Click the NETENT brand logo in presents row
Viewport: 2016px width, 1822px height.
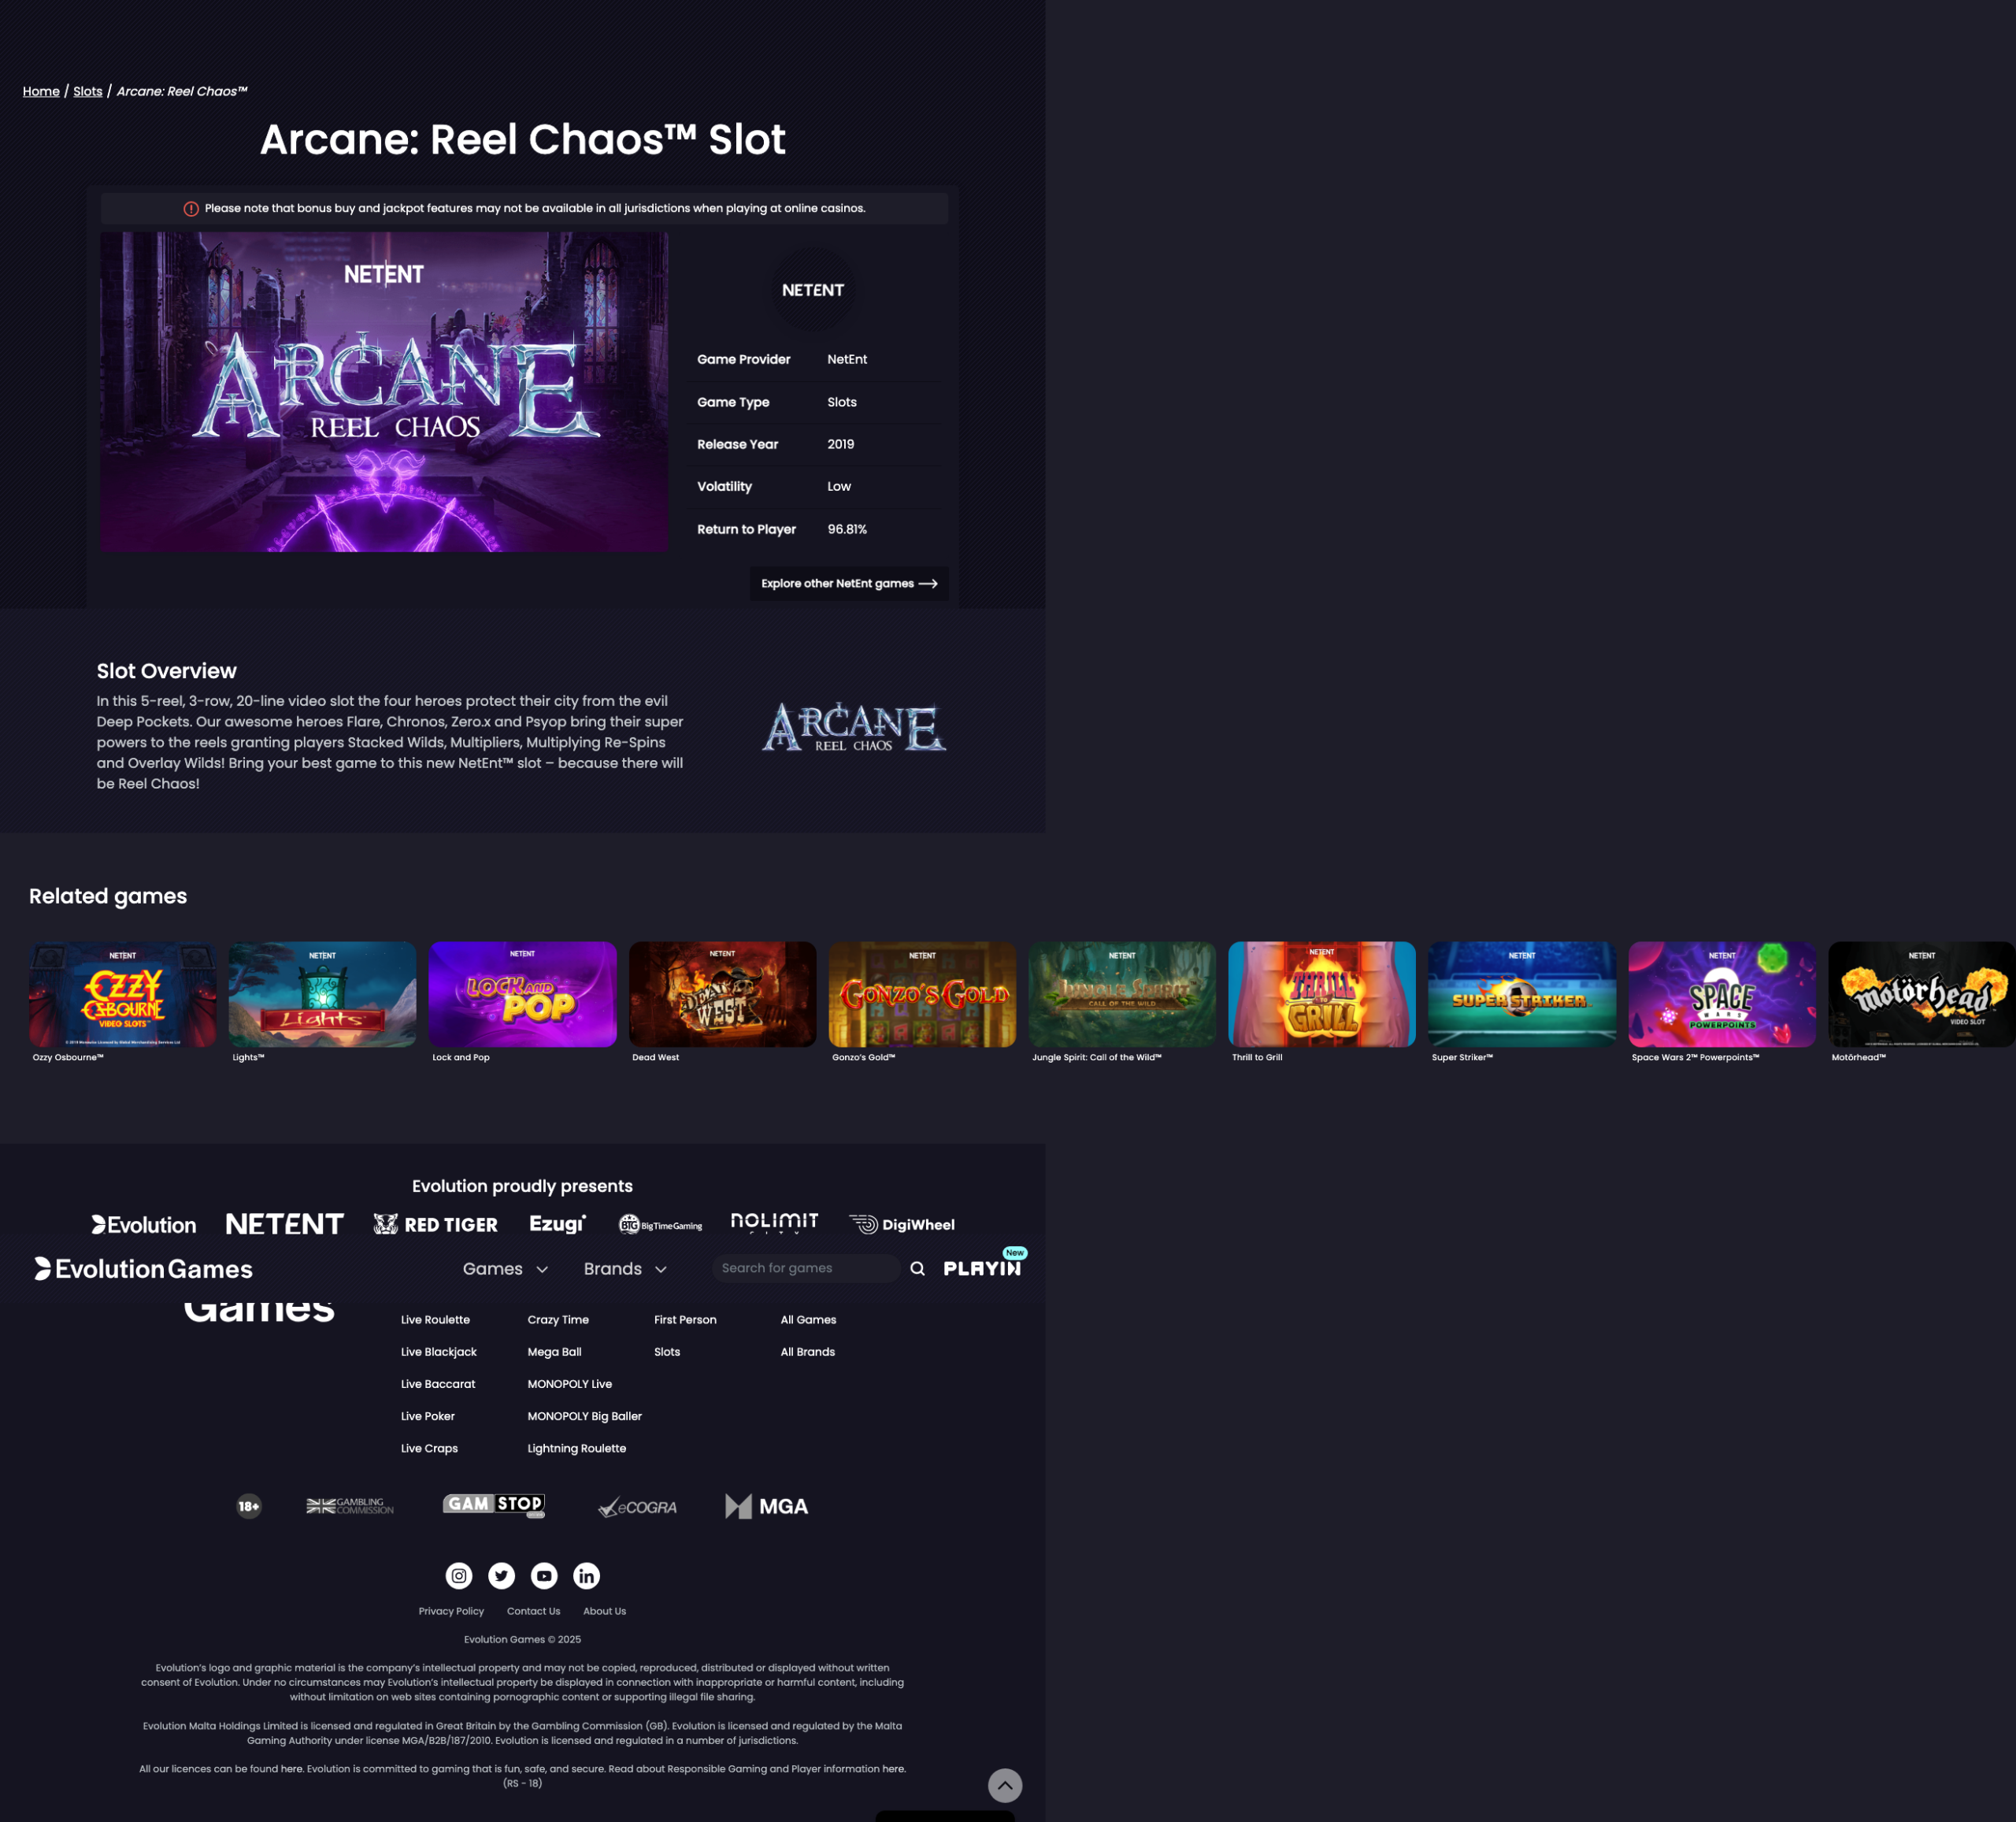tap(284, 1223)
